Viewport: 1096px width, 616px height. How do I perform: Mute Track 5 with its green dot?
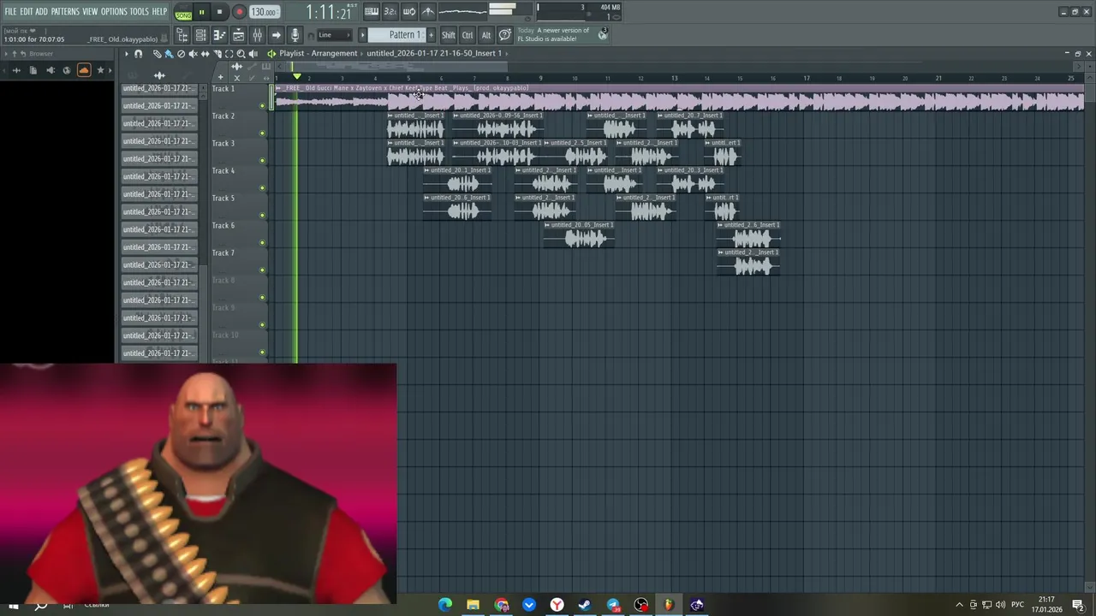tap(263, 216)
